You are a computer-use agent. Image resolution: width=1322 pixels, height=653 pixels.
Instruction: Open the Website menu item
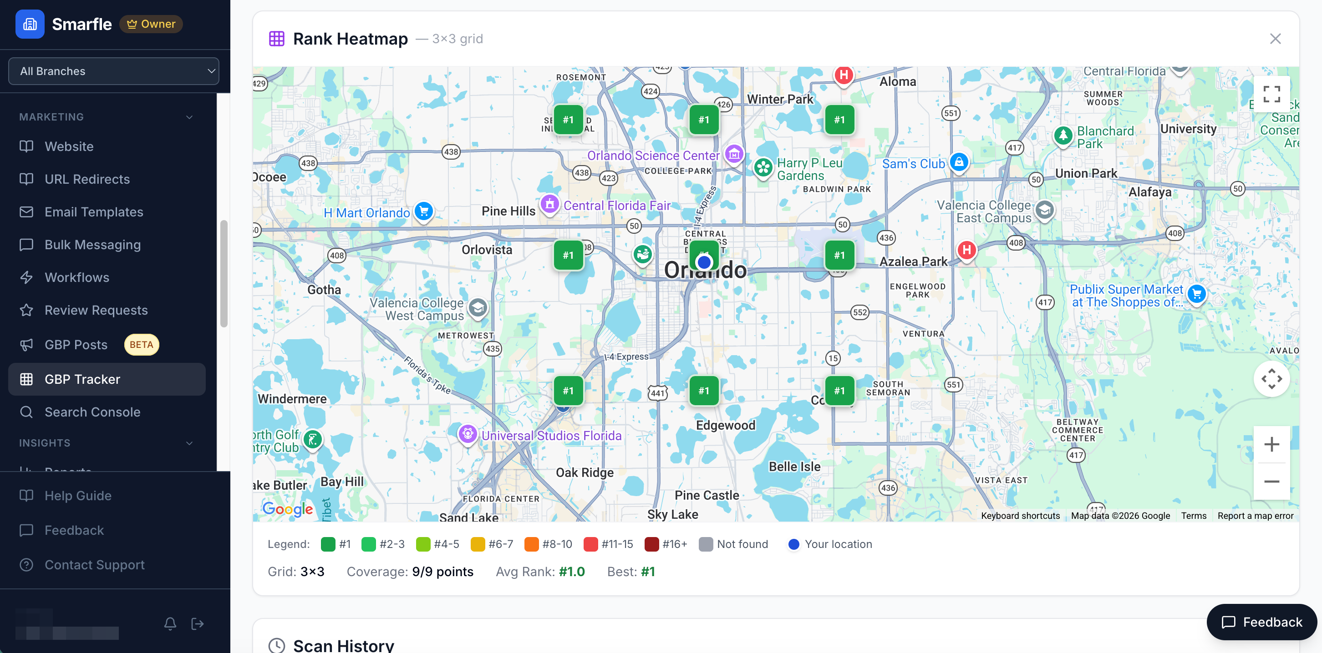click(x=107, y=146)
